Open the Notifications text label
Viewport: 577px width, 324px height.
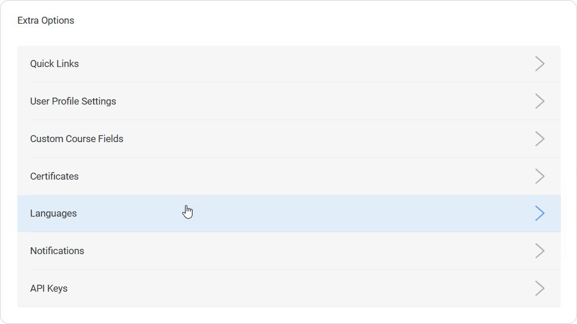click(57, 251)
